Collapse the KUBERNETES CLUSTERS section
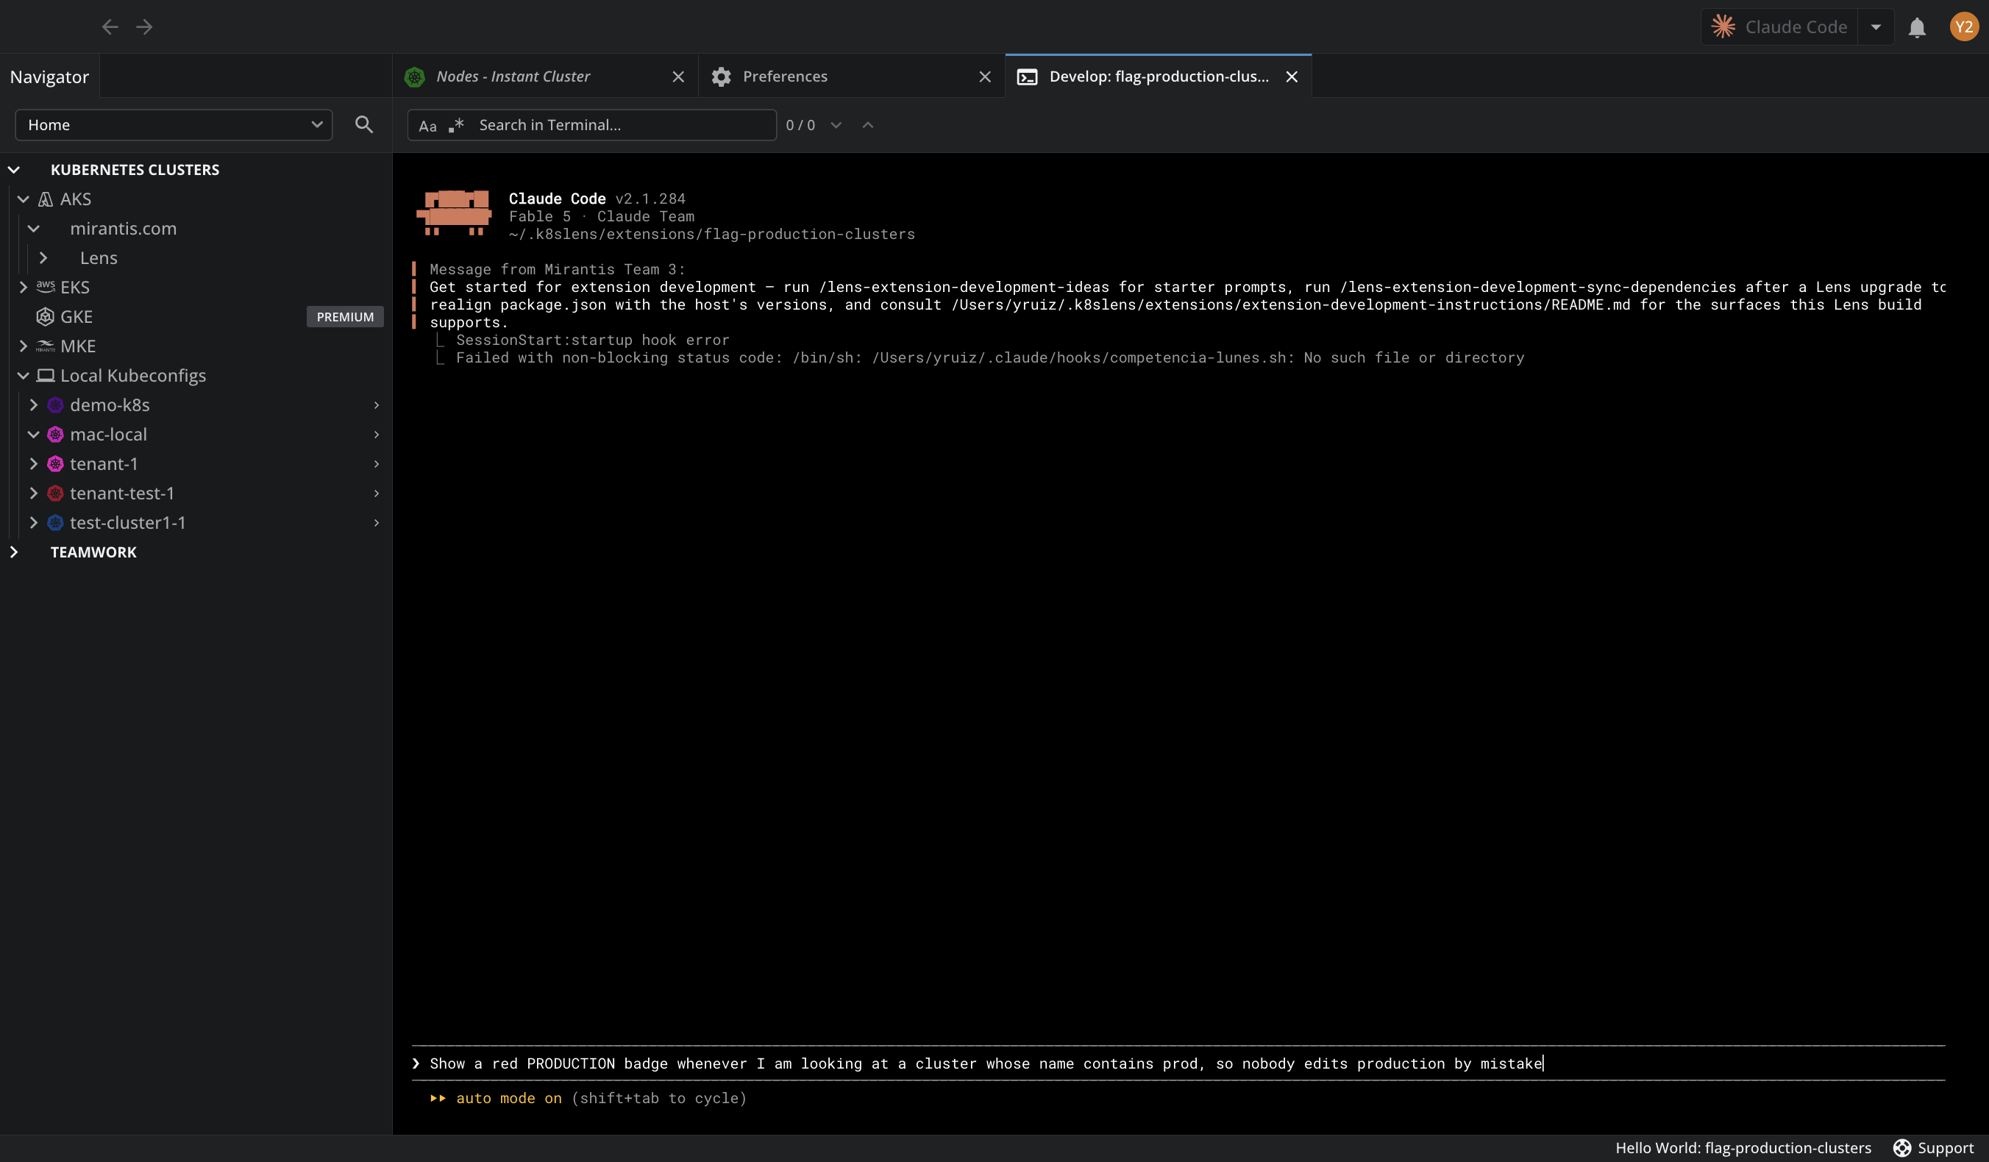Screen dimensions: 1989x1162 (x=13, y=170)
